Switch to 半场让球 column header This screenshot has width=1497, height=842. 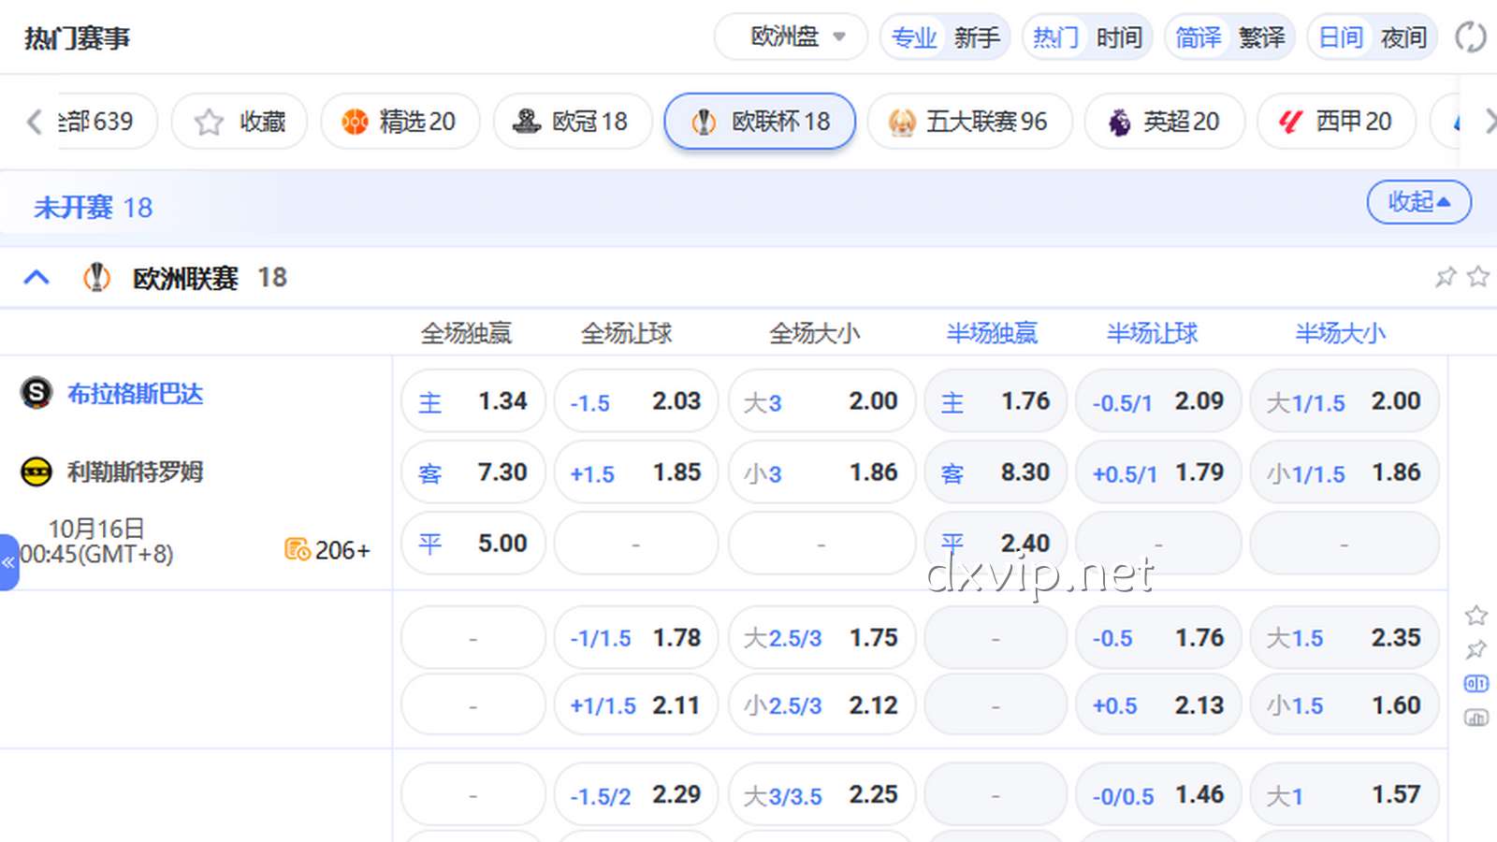click(x=1152, y=333)
